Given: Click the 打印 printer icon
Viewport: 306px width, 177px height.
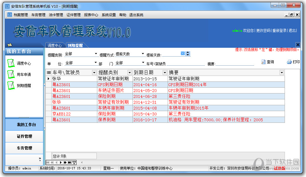Looking at the screenshot, I should tap(289, 62).
